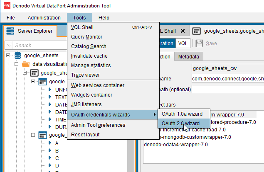
Task: Choose Reset layout menu item
Action: 113,135
